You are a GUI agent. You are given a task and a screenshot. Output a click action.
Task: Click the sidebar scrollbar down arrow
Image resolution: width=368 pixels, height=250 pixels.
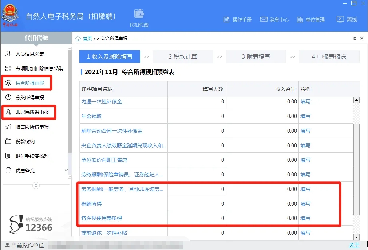[70, 176]
